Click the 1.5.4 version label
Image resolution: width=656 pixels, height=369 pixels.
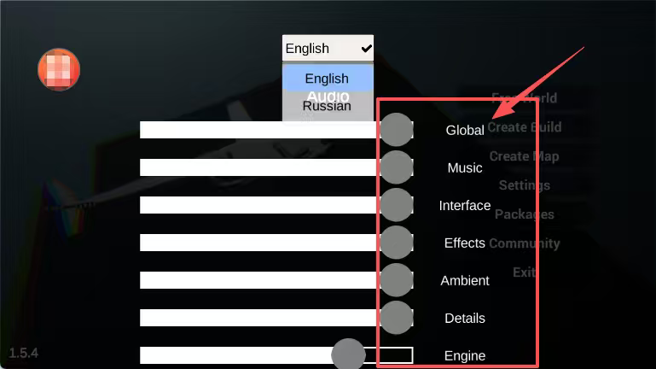(x=24, y=352)
